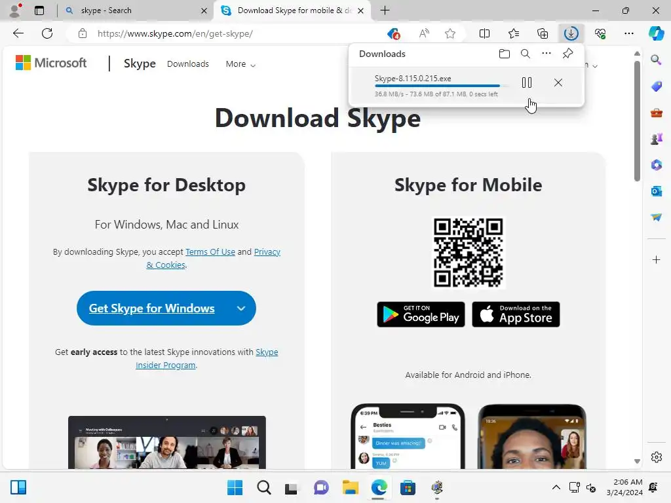
Task: Go to Skype home link
Action: point(140,64)
